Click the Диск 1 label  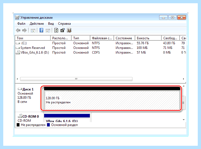(28, 89)
